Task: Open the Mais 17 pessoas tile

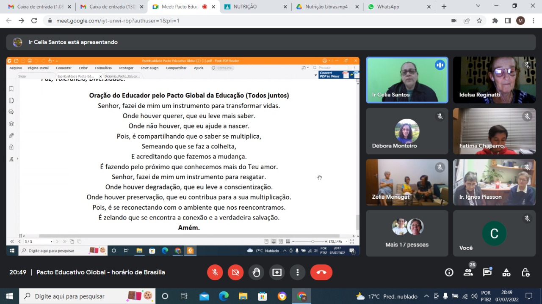Action: [x=407, y=233]
